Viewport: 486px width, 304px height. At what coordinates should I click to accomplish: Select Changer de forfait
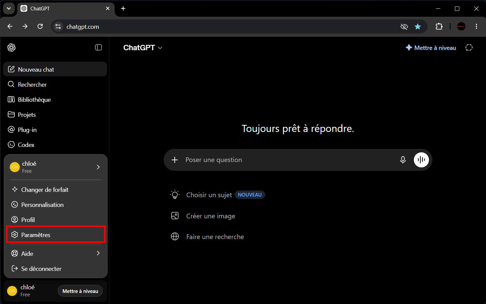point(56,189)
